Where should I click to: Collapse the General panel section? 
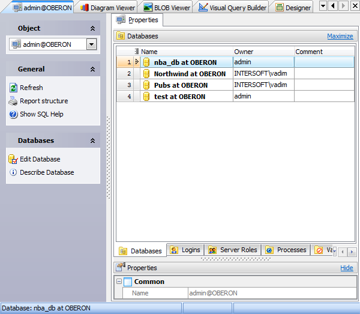pos(92,69)
